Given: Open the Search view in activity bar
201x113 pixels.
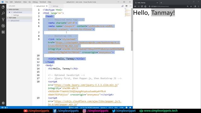Looking at the screenshot, I should (x=3, y=13).
